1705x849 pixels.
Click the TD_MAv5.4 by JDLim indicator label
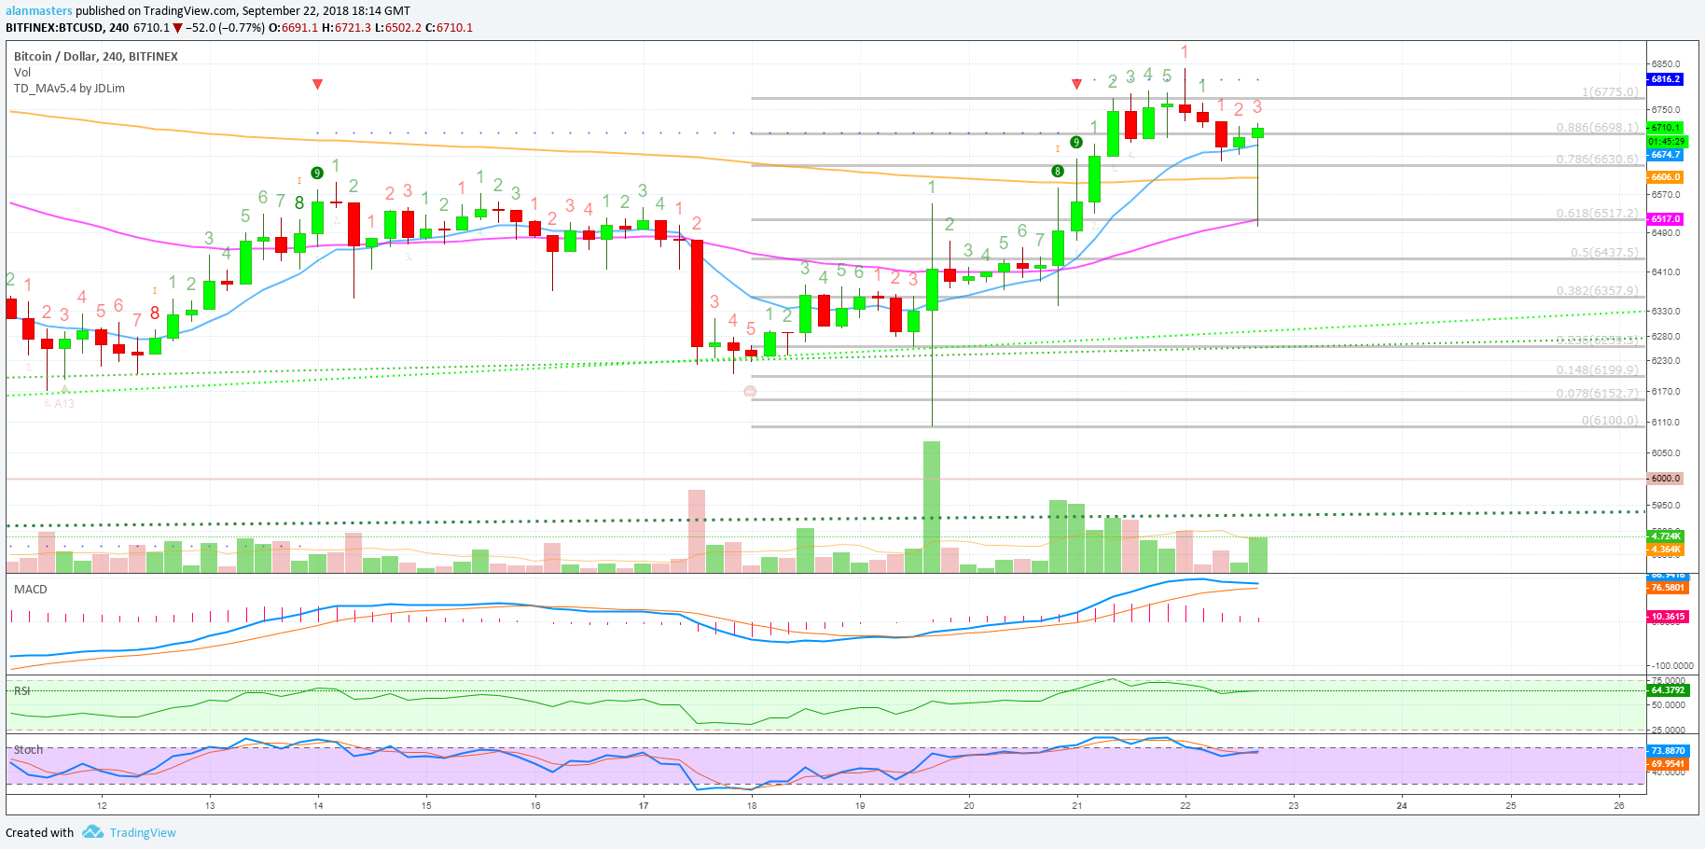coord(69,89)
